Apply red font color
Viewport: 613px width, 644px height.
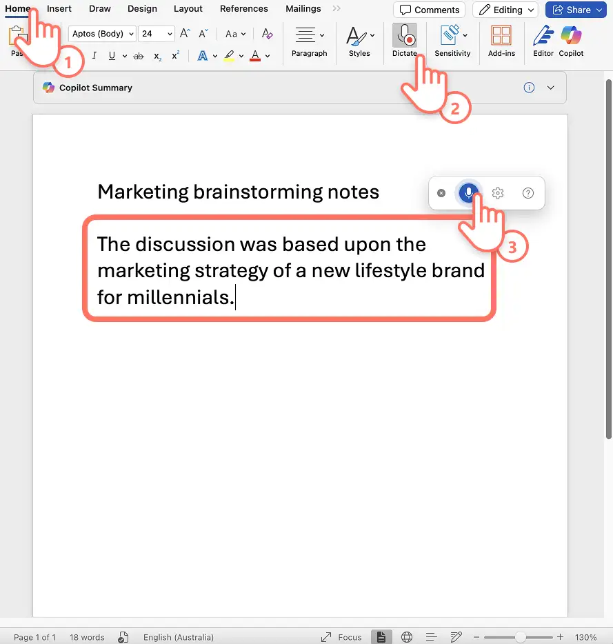(255, 56)
